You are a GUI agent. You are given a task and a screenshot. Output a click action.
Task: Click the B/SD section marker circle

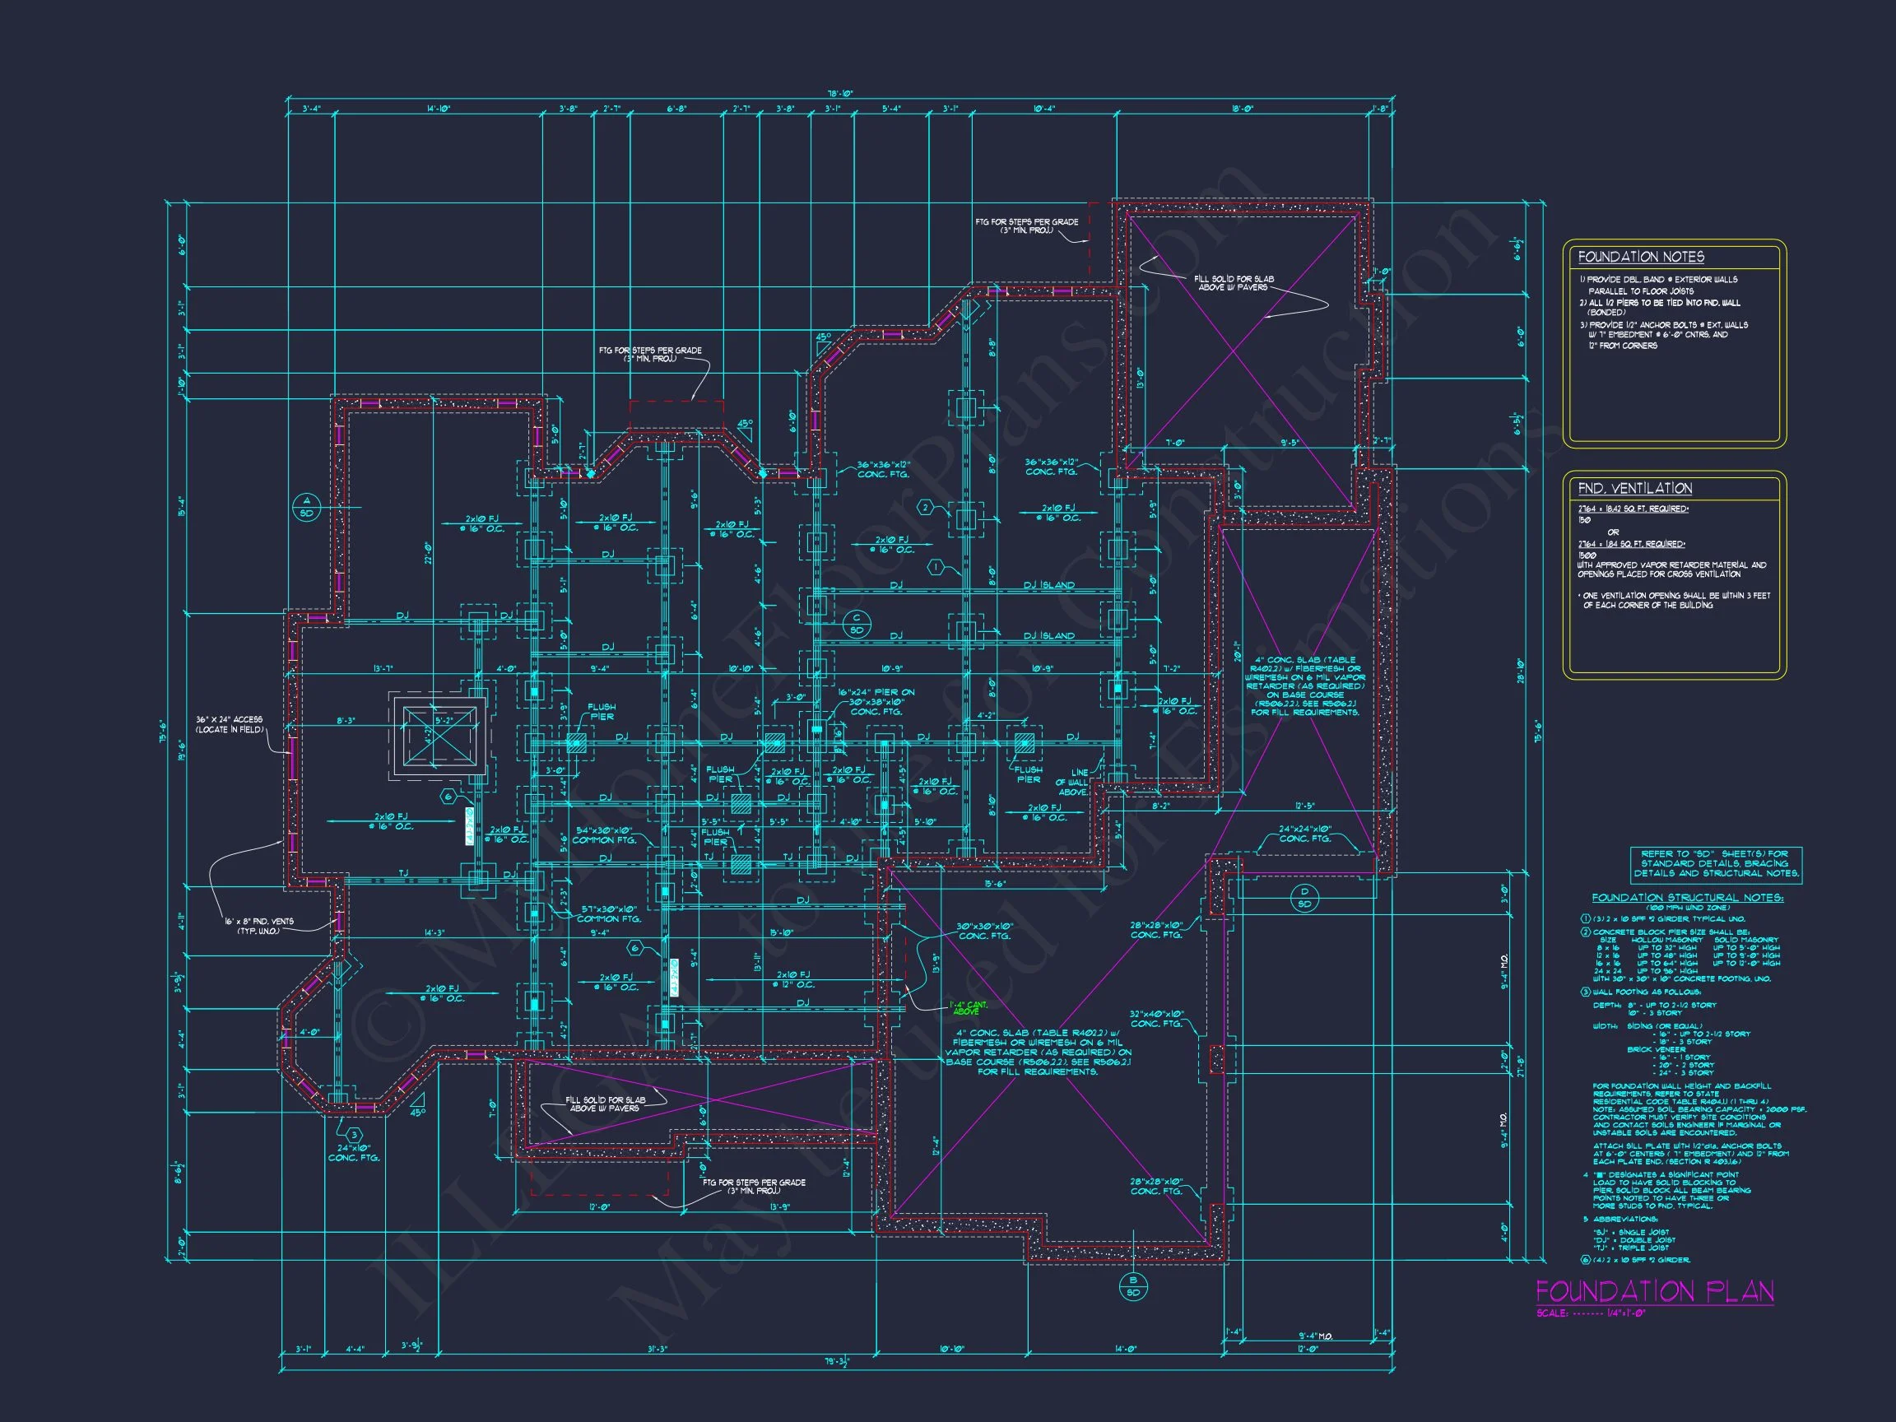click(1132, 1285)
